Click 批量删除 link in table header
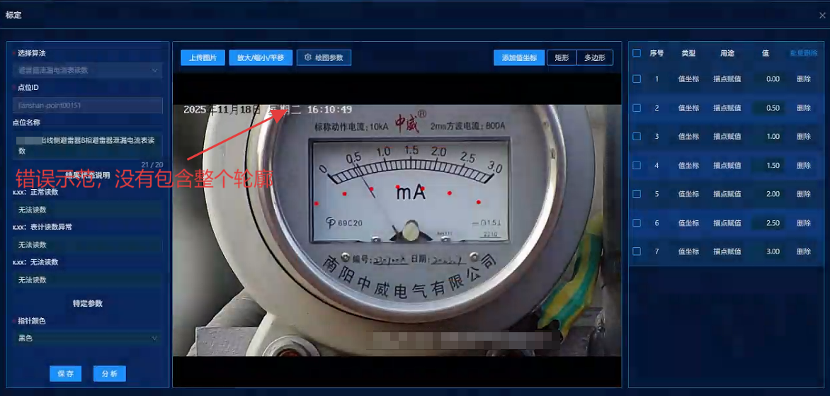Screen dimensions: 830x396 803,53
